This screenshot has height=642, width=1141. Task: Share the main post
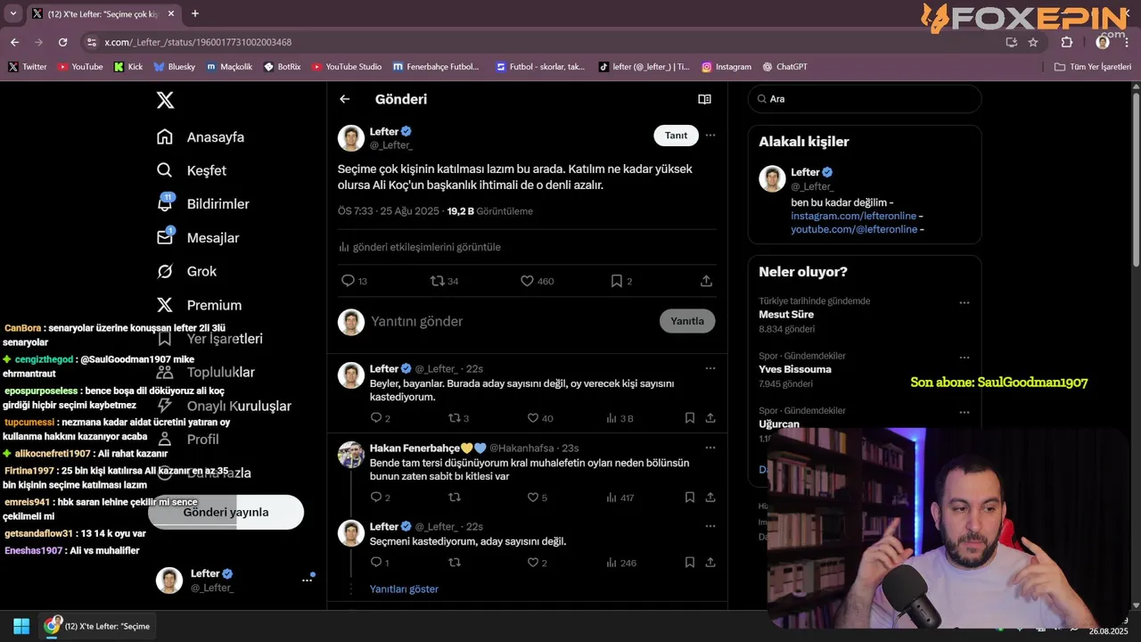click(706, 281)
